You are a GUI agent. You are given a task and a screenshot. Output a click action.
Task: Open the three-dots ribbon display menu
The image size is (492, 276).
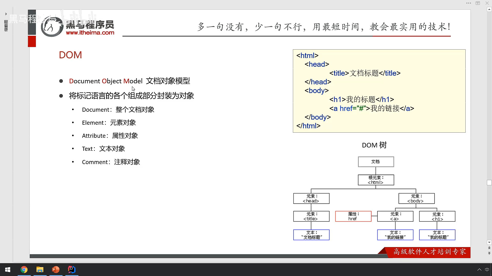pyautogui.click(x=469, y=3)
